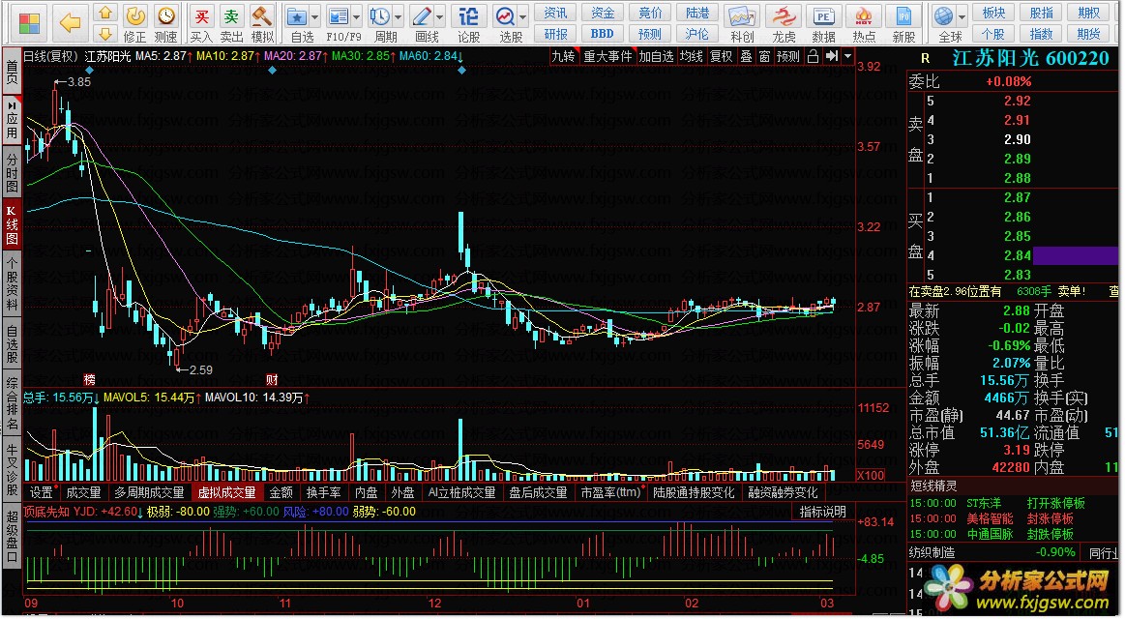This screenshot has height=619, width=1125.
Task: Click the 卖出 sell icon
Action: tap(231, 15)
